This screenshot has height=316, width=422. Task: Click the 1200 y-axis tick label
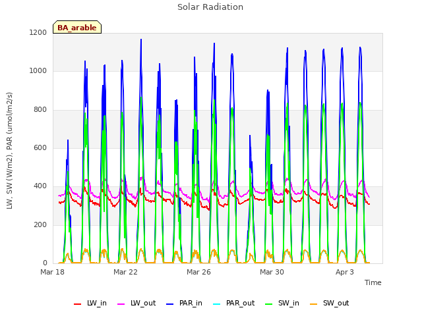point(38,32)
